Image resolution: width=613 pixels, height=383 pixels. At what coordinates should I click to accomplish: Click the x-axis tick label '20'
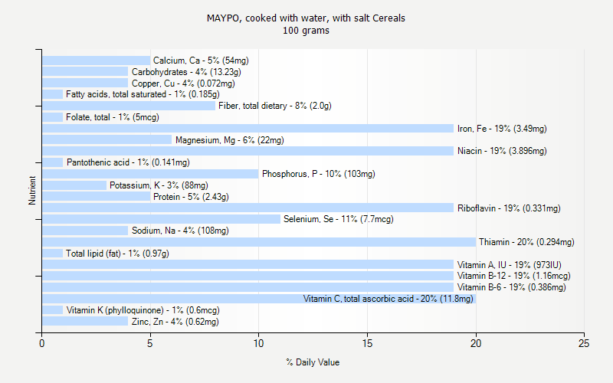[x=476, y=343]
